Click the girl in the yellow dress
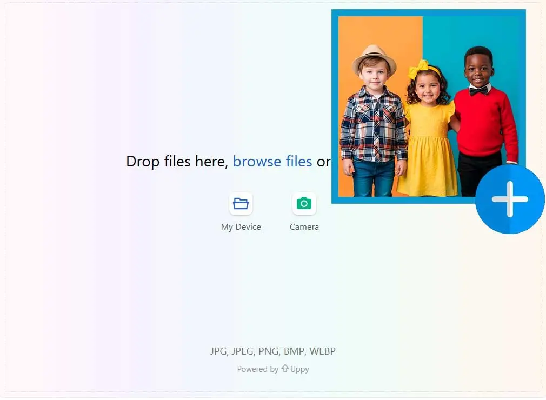 pyautogui.click(x=427, y=141)
